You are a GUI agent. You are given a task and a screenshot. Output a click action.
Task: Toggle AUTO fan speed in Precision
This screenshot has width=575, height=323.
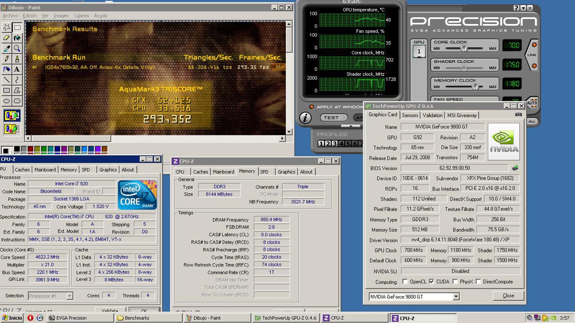(x=532, y=103)
